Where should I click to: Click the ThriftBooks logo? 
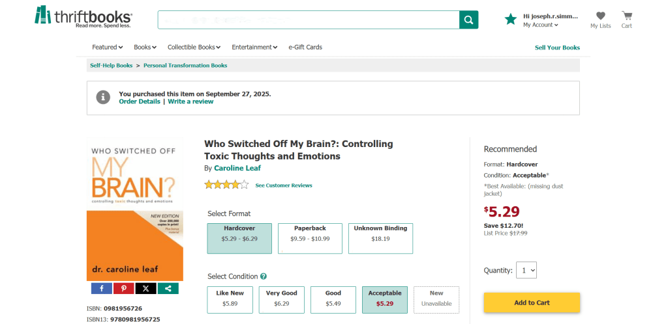[83, 17]
